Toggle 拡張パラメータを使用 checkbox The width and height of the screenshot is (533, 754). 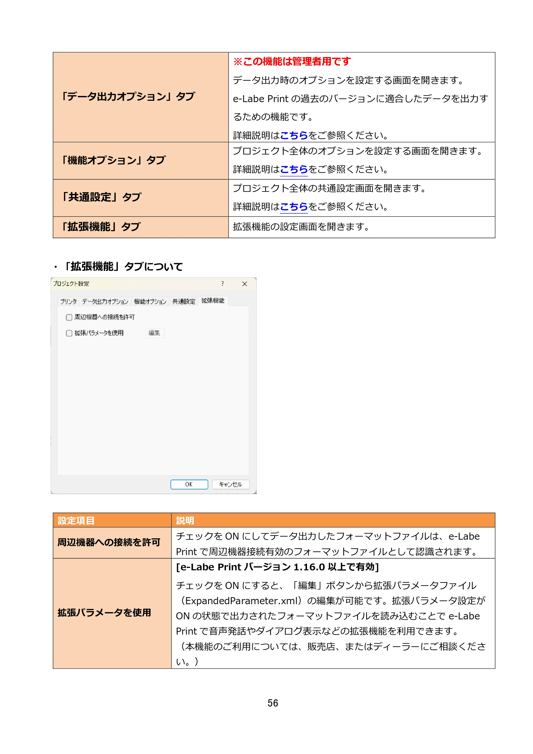coord(69,333)
